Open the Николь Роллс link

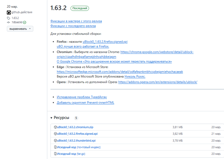click(x=135, y=76)
